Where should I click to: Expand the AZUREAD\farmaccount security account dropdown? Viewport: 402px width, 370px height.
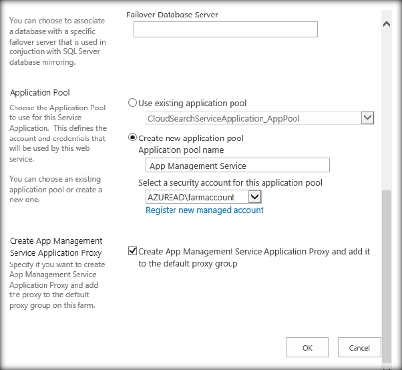click(254, 197)
